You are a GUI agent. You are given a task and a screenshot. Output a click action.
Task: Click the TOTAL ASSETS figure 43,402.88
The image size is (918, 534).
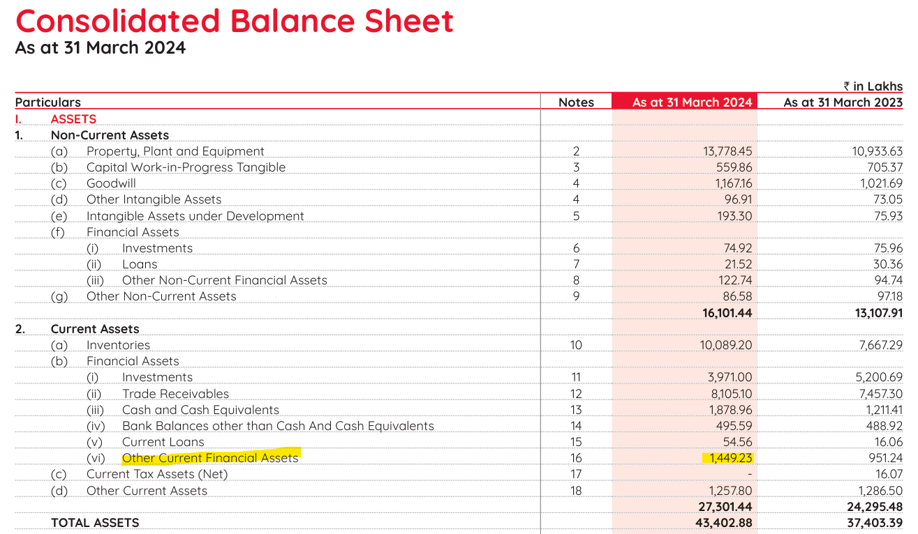[x=725, y=523]
